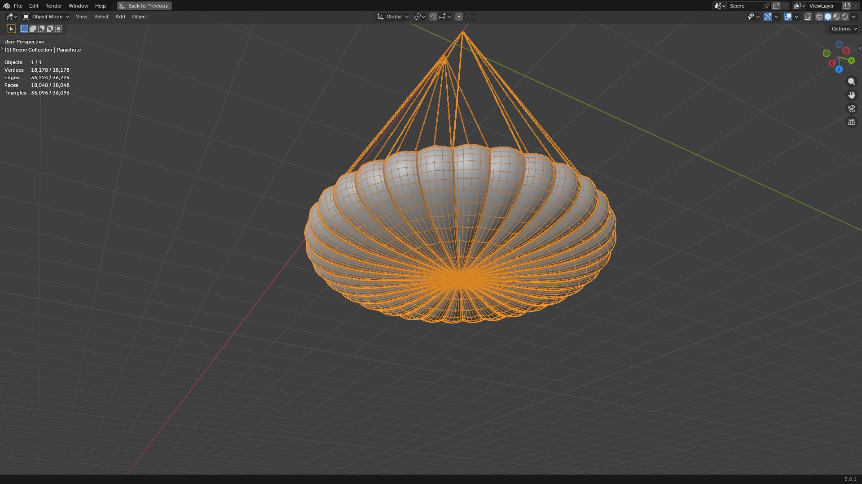The image size is (862, 484).
Task: Click the 'Vertices' statistics text
Action: click(14, 70)
